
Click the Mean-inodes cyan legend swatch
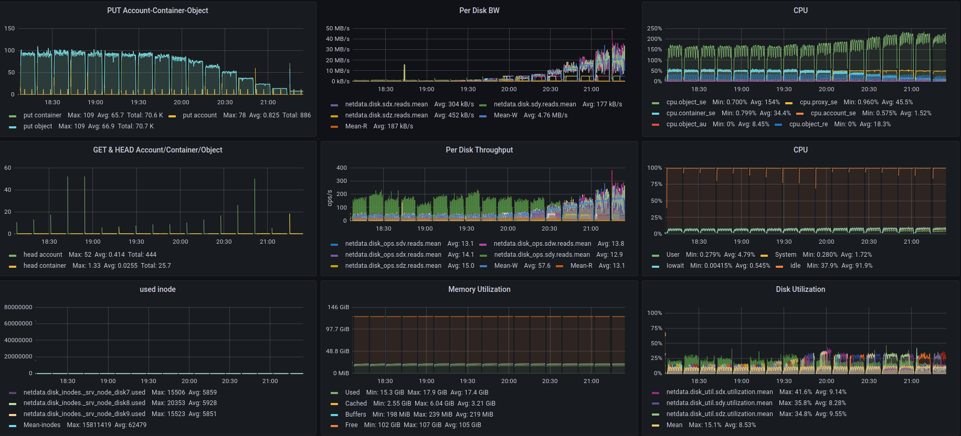pyautogui.click(x=13, y=426)
